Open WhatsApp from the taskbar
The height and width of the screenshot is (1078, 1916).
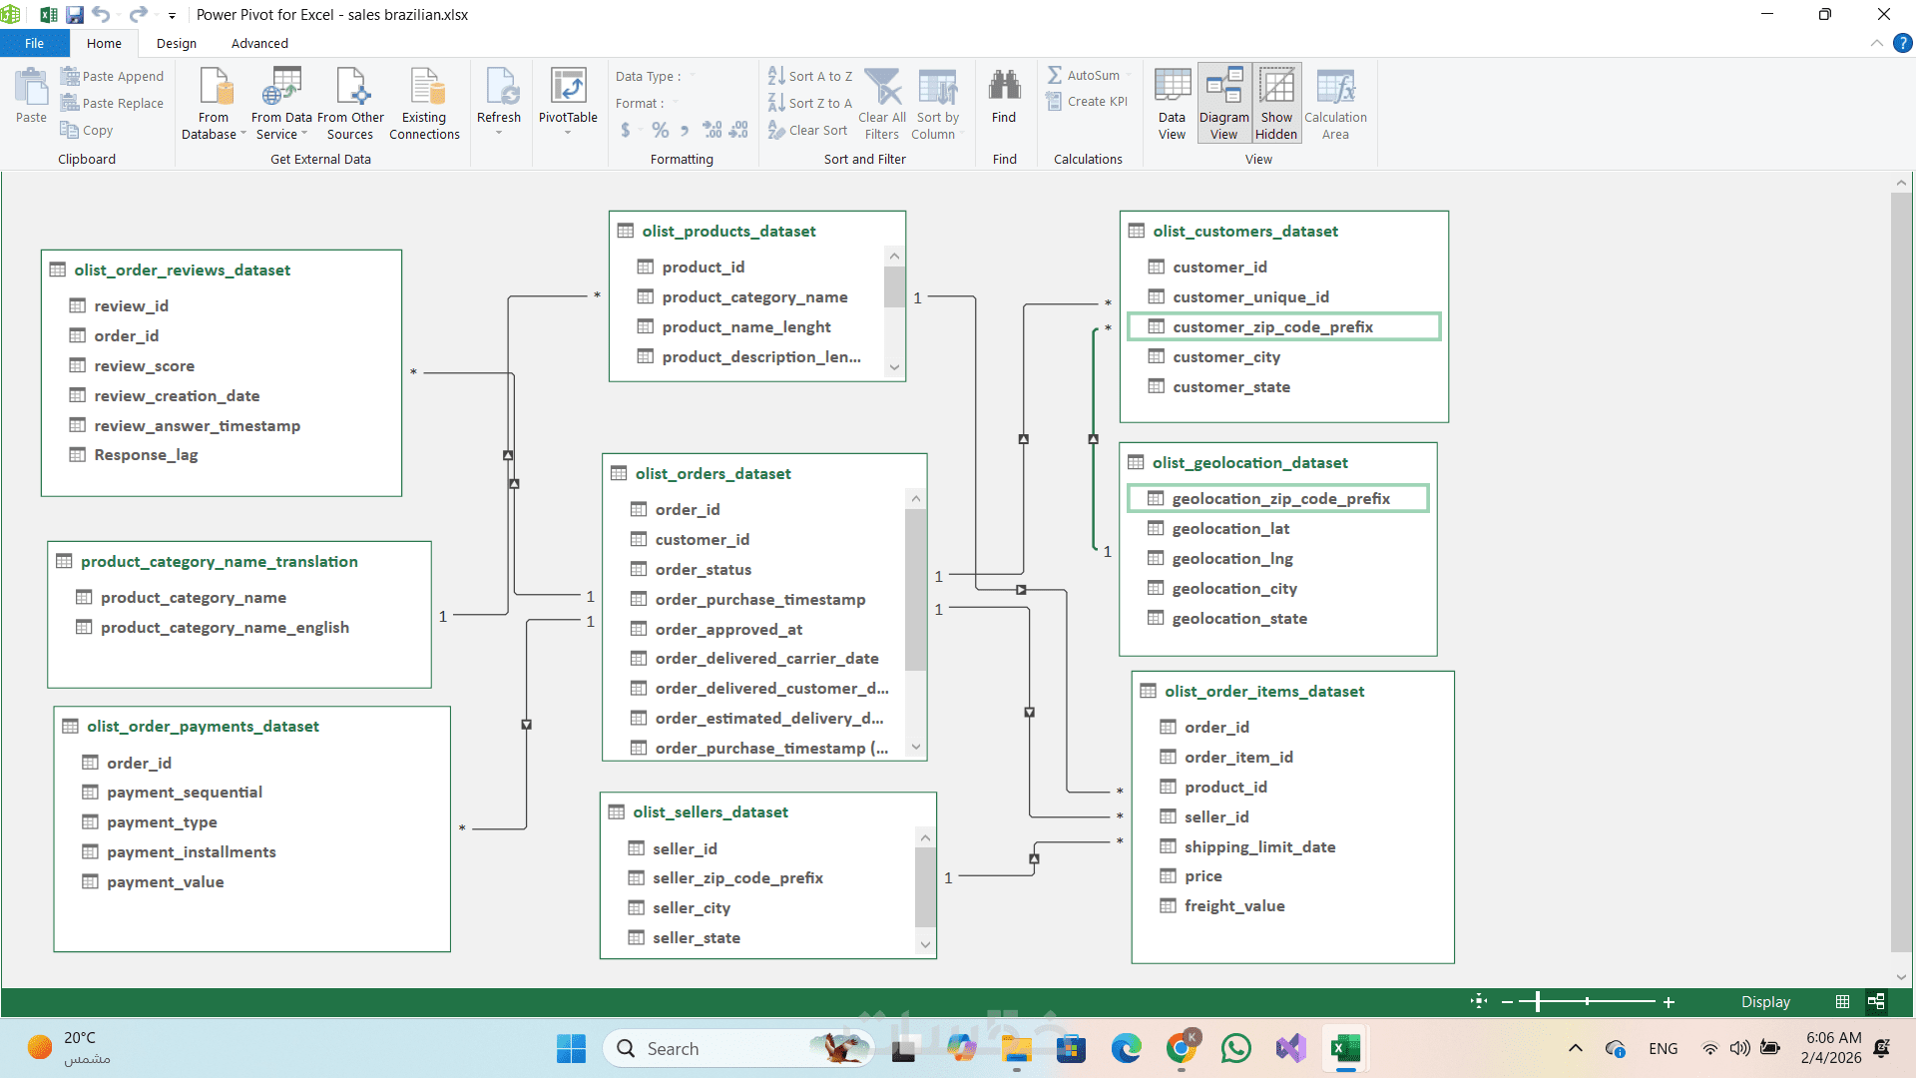[x=1235, y=1048]
